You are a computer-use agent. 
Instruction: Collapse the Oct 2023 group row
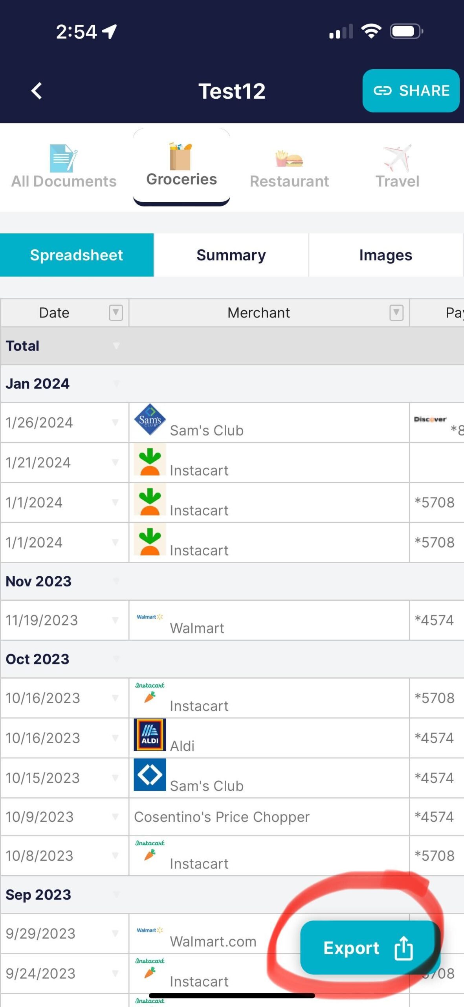pyautogui.click(x=116, y=659)
